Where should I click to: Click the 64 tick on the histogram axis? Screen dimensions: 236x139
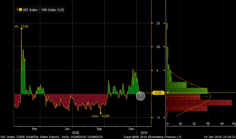(x=222, y=124)
